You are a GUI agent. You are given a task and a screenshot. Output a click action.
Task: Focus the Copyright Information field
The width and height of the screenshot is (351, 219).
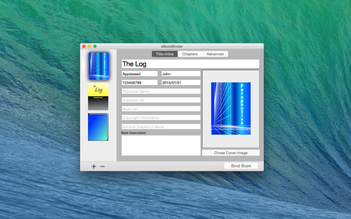(x=161, y=117)
